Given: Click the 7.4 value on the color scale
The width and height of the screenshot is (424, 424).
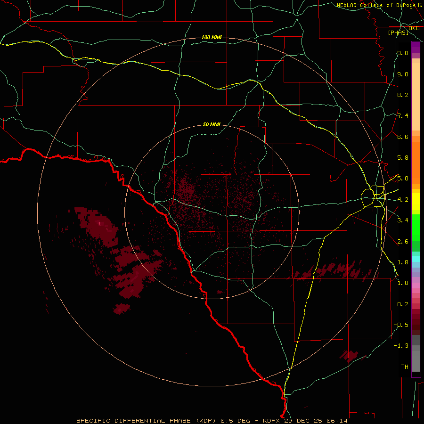Looking at the screenshot, I should coord(403,116).
